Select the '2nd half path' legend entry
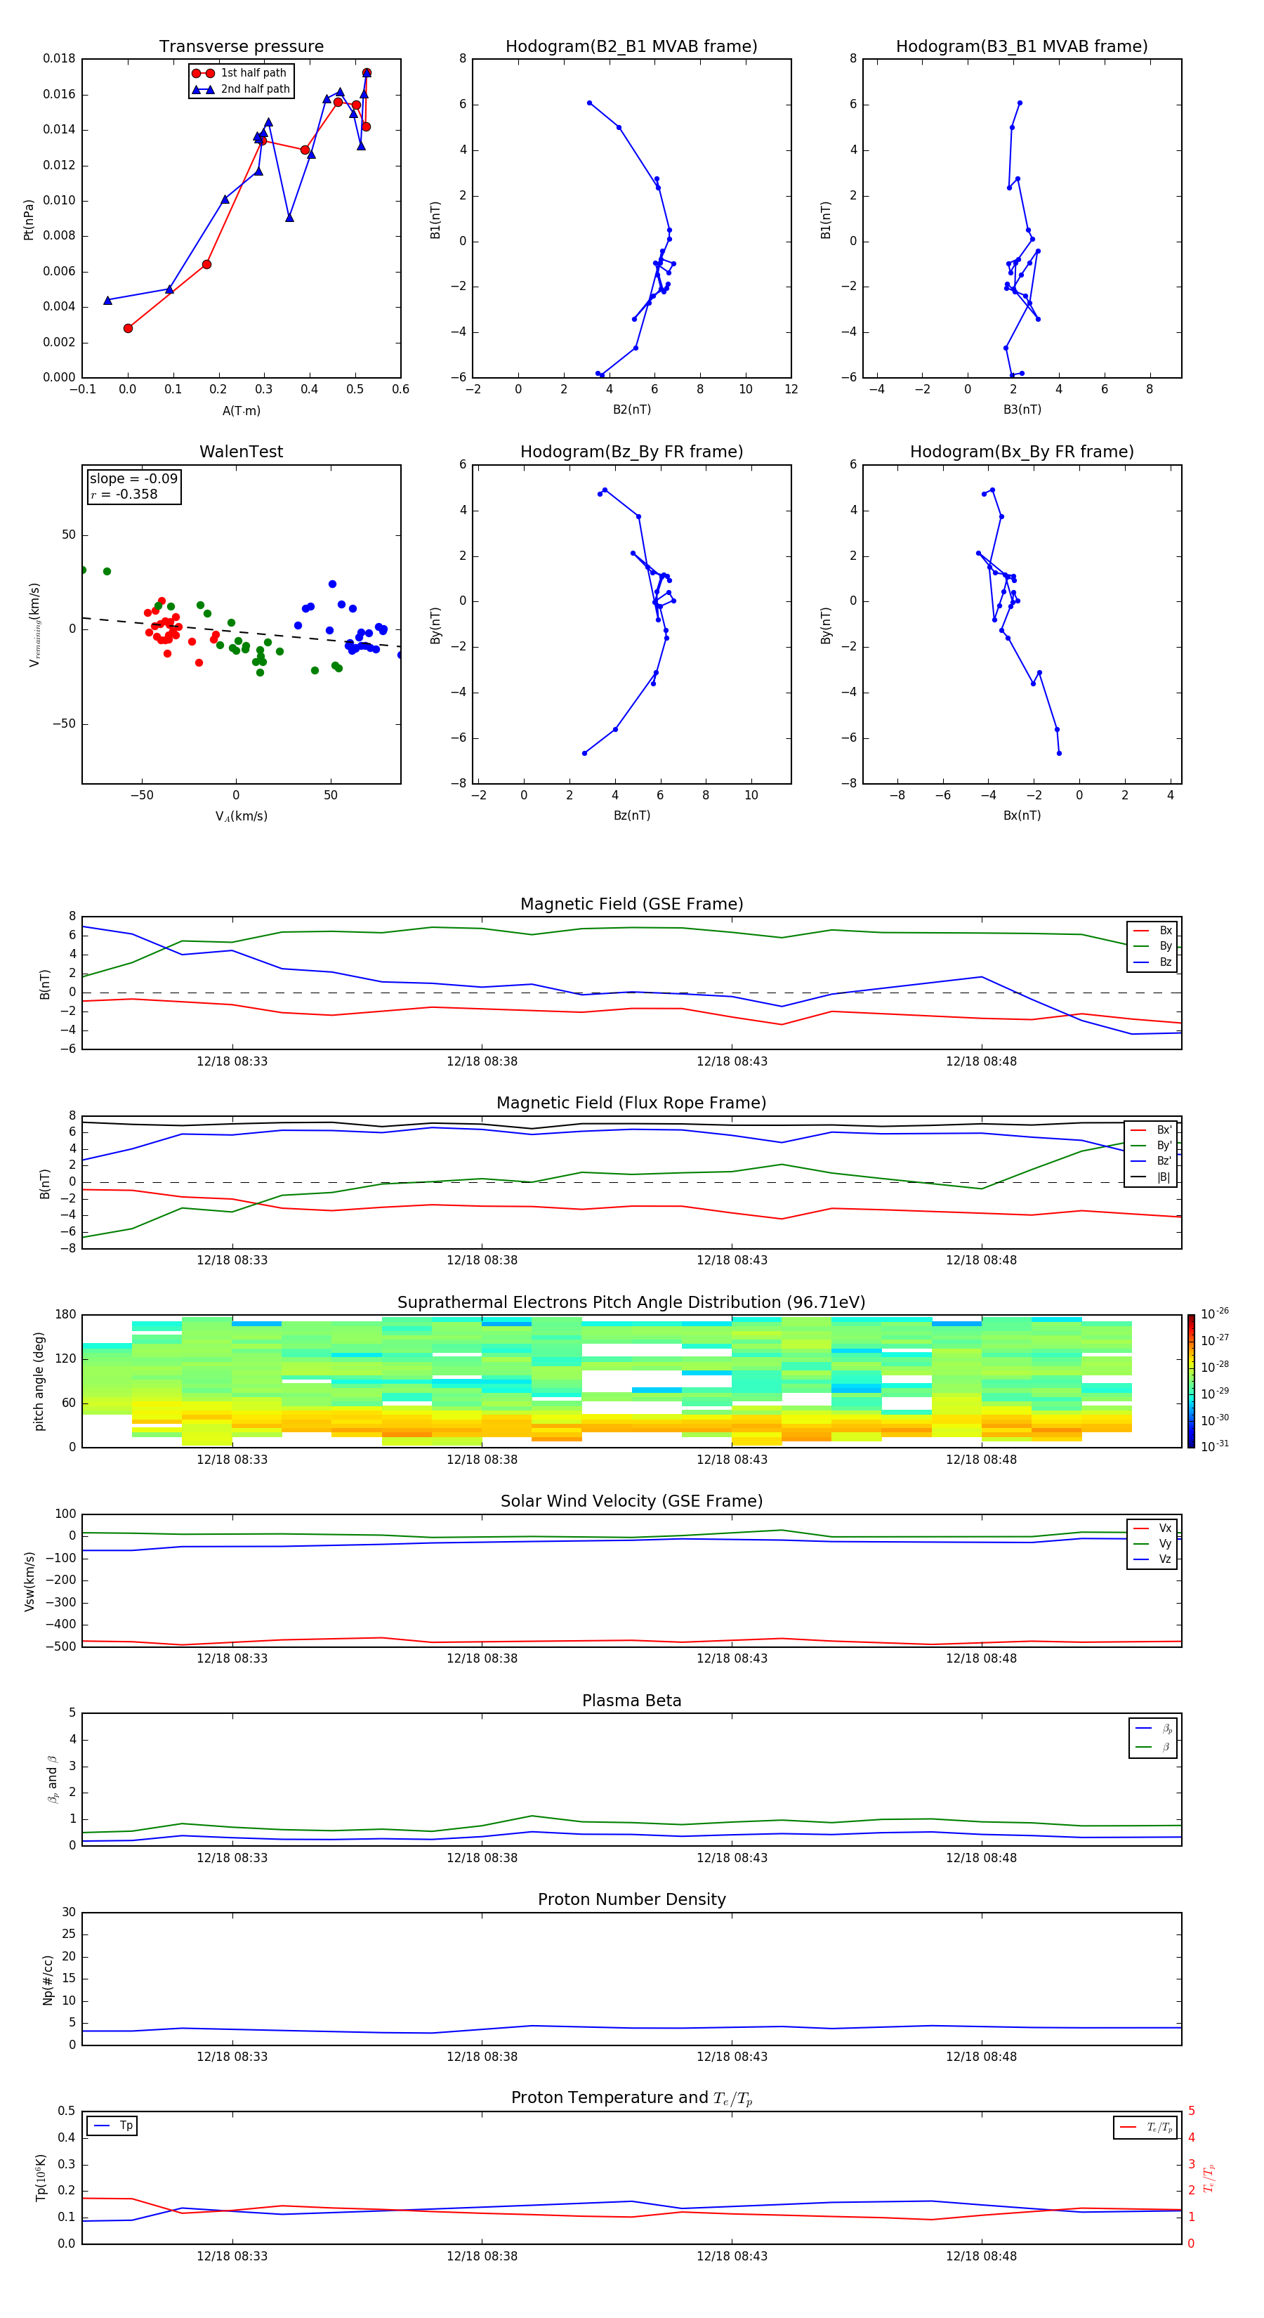Image resolution: width=1264 pixels, height=2318 pixels. (241, 89)
